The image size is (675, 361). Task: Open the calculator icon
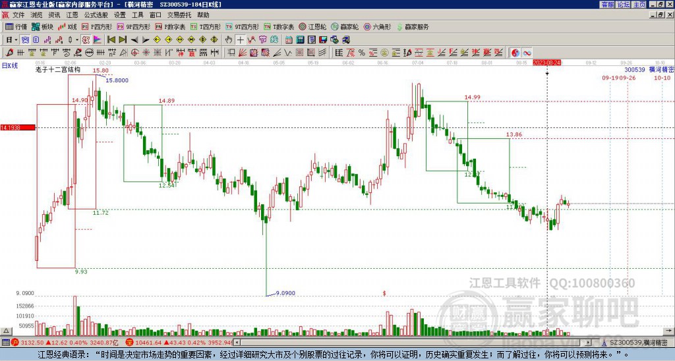point(300,40)
